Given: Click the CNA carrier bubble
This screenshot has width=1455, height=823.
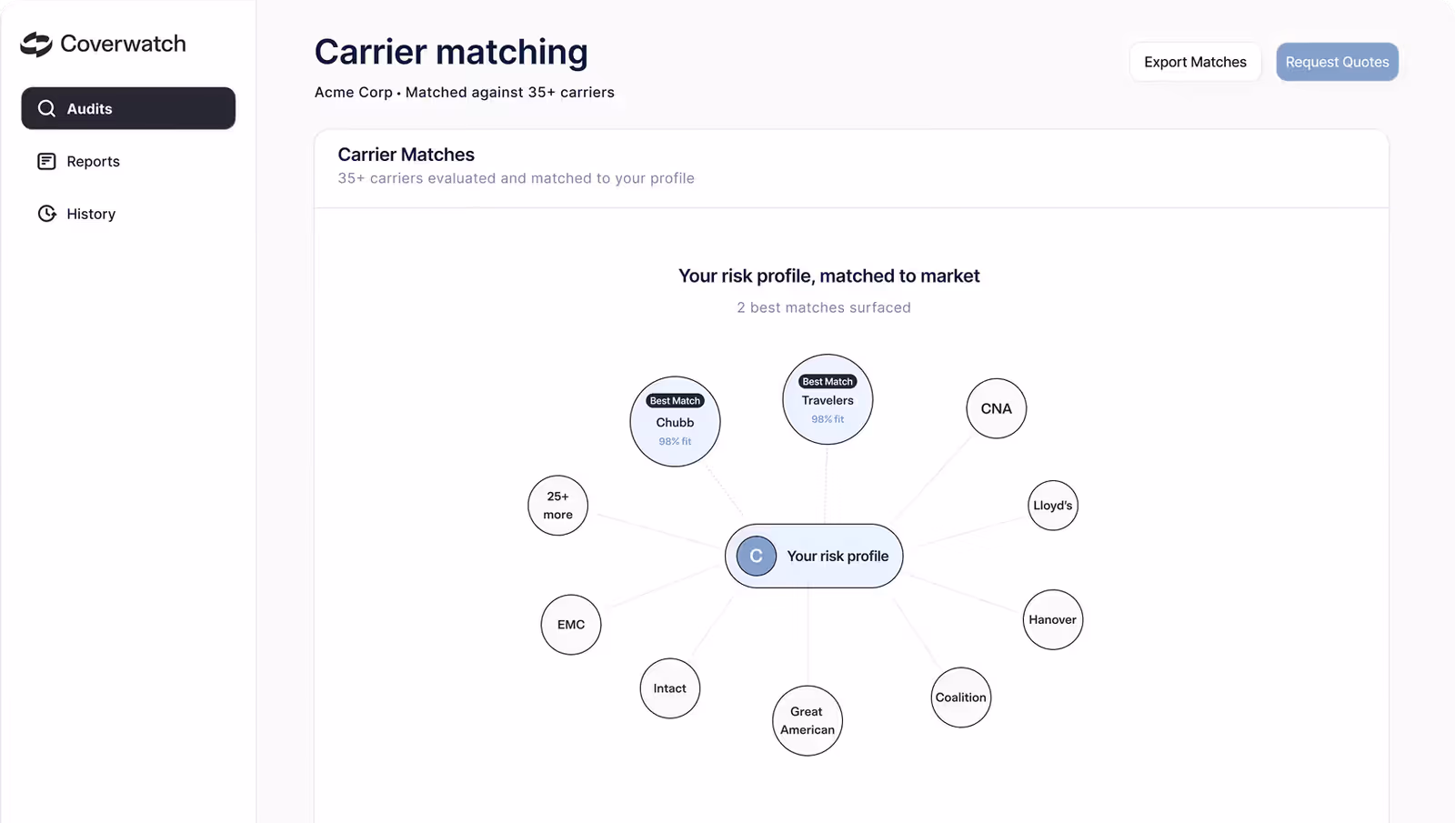Looking at the screenshot, I should pos(996,408).
